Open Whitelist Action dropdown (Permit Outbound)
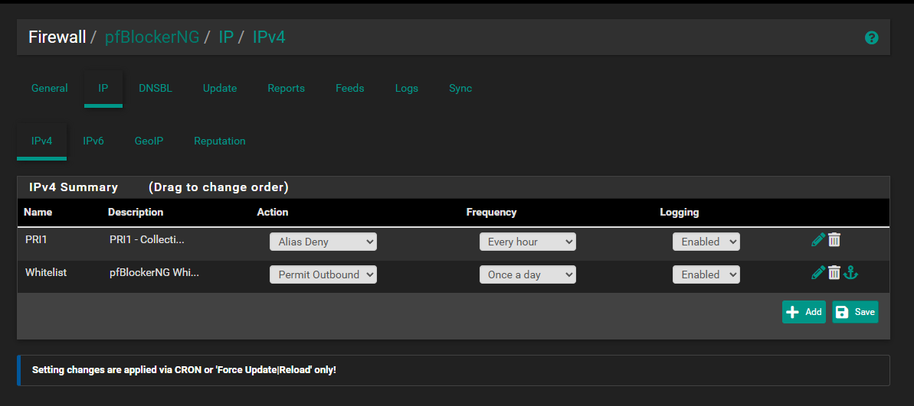 point(323,274)
